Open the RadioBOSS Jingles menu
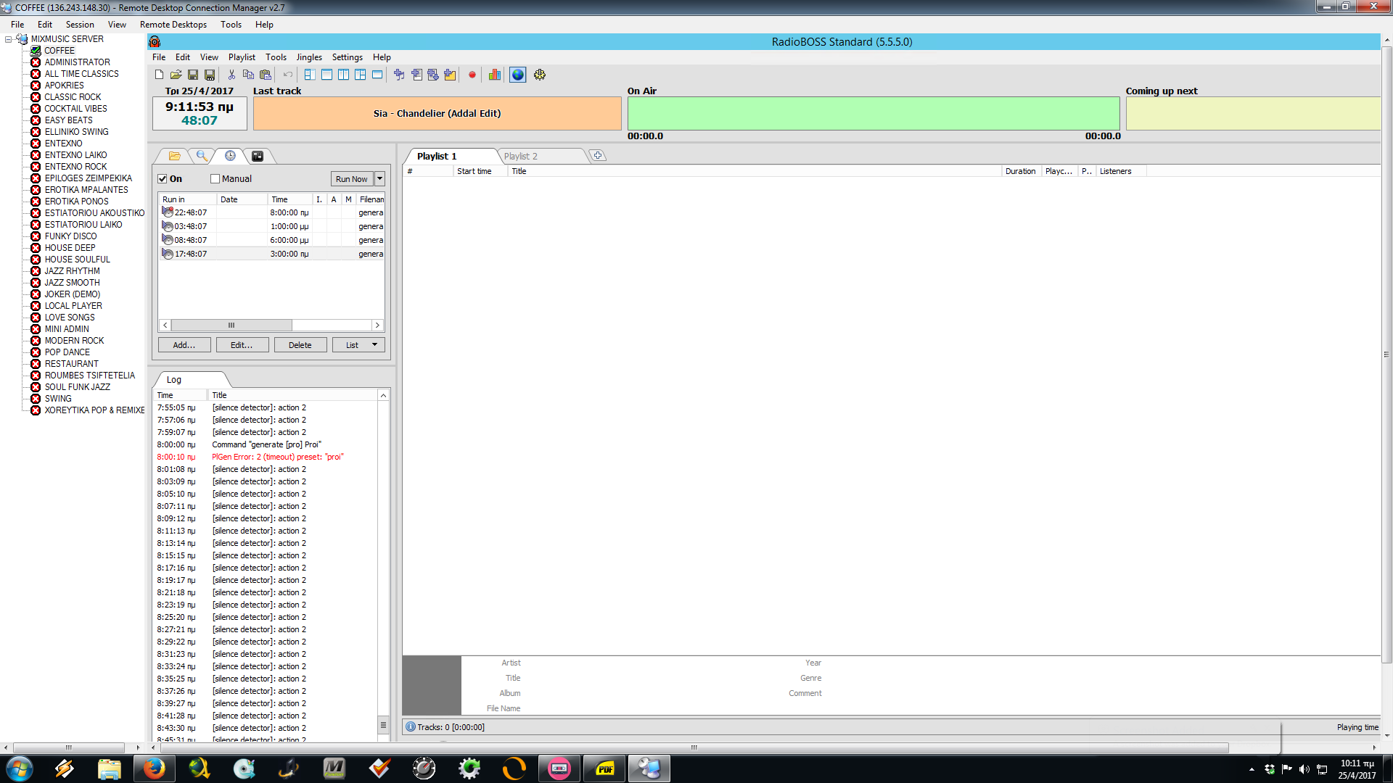Image resolution: width=1393 pixels, height=783 pixels. click(309, 57)
